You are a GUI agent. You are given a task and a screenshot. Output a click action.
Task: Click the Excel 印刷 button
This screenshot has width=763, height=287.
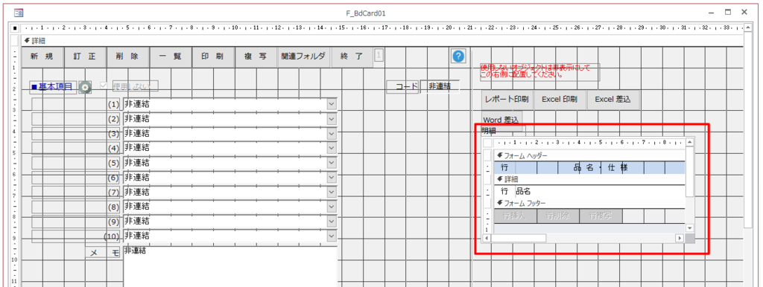(x=560, y=100)
